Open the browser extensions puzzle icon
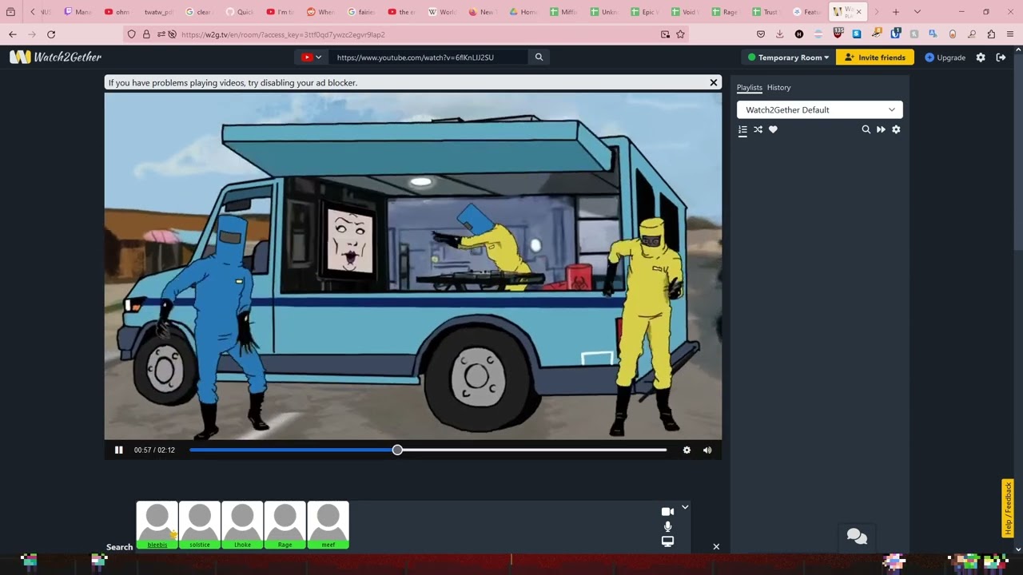The width and height of the screenshot is (1023, 575). 991,34
